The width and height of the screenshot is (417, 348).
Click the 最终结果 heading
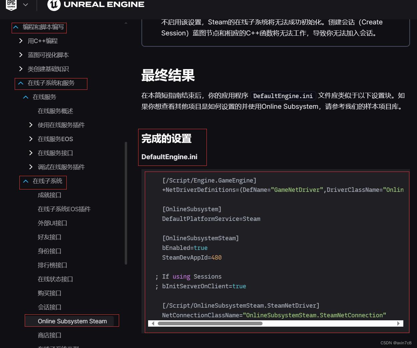click(168, 75)
